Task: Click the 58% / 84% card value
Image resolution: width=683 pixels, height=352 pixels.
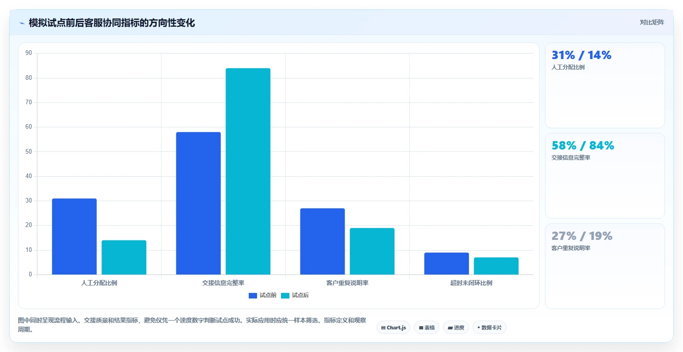Action: [583, 146]
